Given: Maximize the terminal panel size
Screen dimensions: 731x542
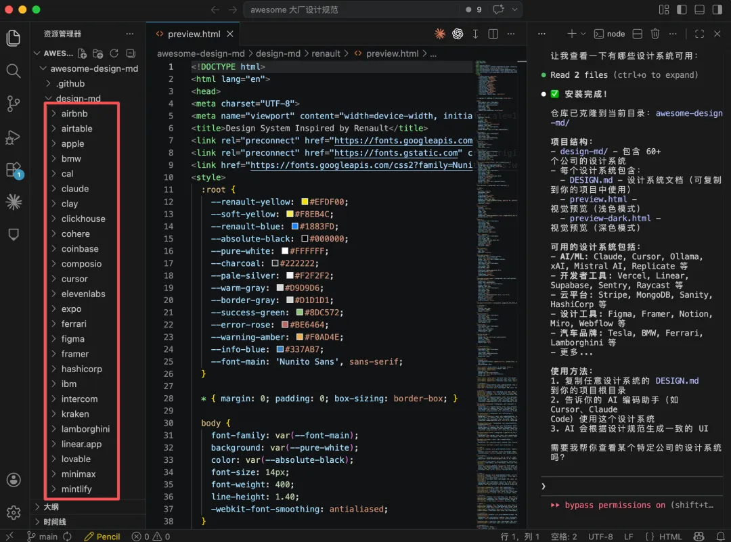Looking at the screenshot, I should pos(699,34).
